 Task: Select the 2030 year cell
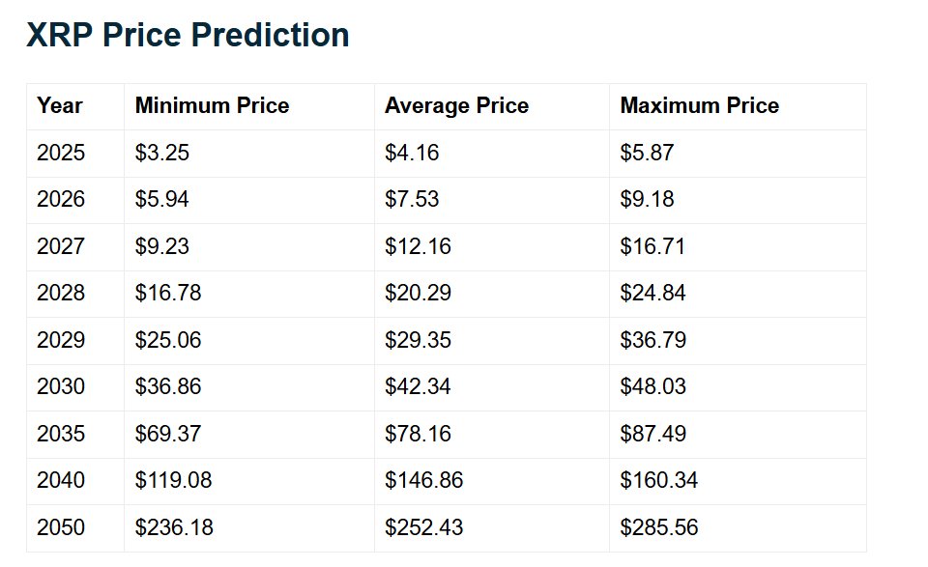(x=61, y=386)
